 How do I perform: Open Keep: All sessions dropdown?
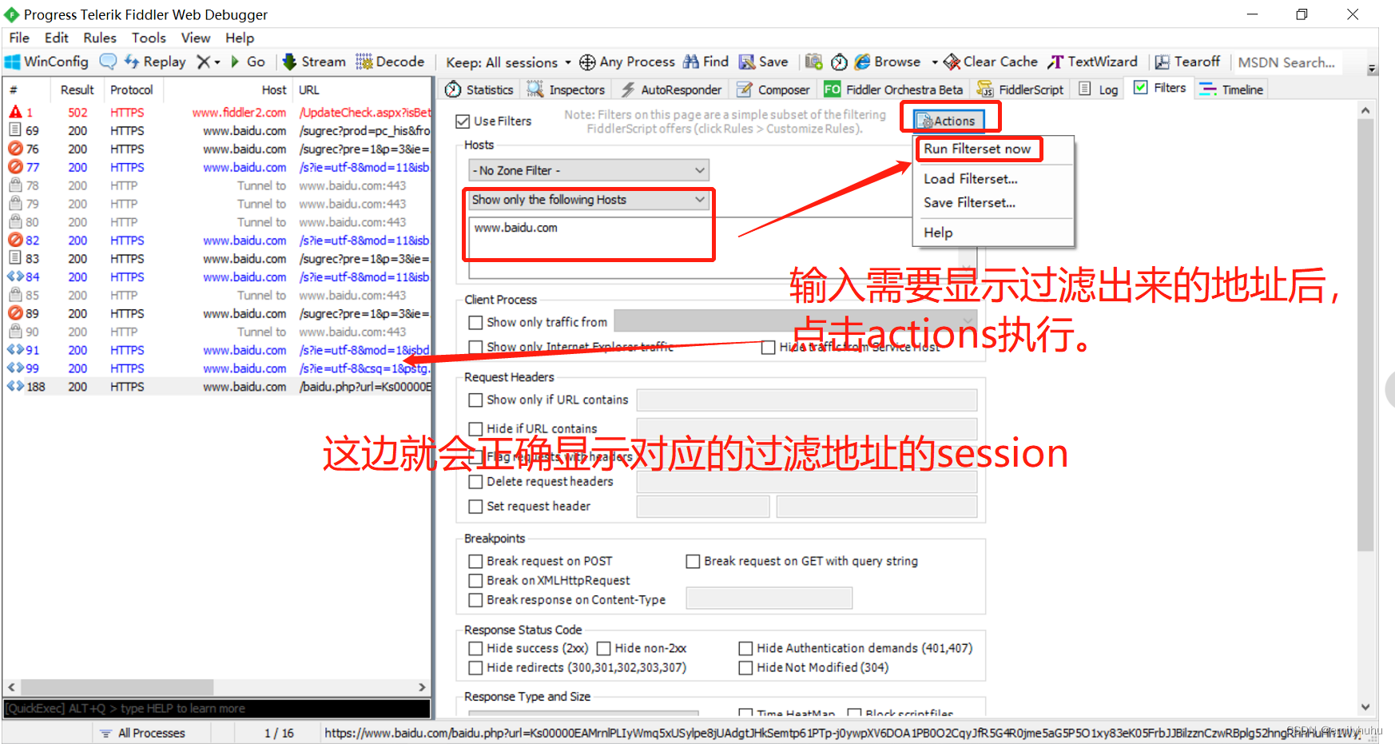click(508, 62)
